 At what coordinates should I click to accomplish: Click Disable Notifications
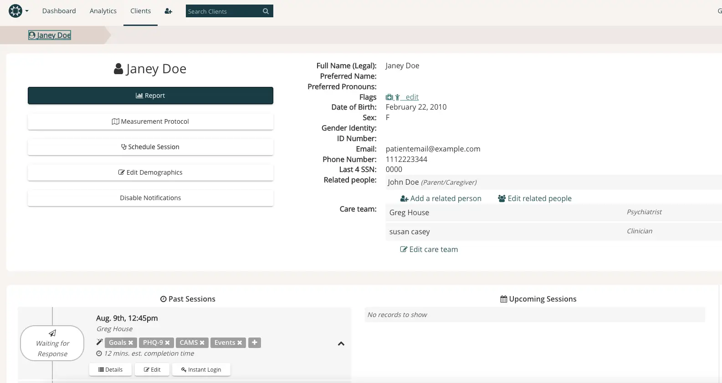(x=150, y=198)
